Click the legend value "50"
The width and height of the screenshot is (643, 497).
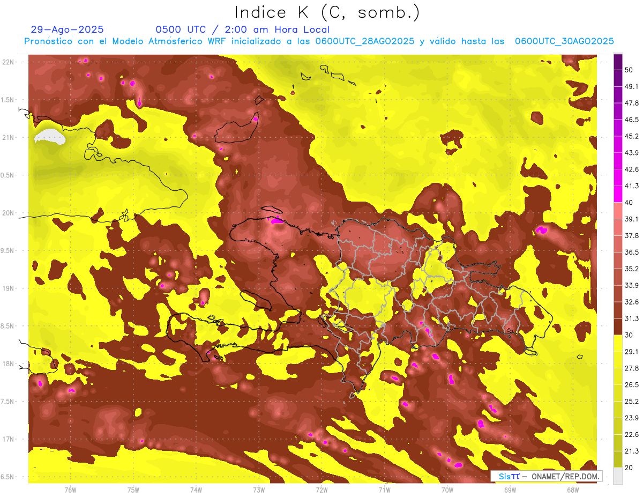pos(630,70)
